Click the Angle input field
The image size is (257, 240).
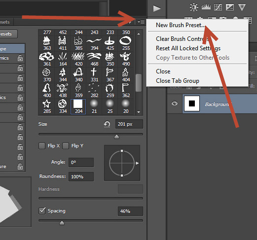click(x=81, y=163)
